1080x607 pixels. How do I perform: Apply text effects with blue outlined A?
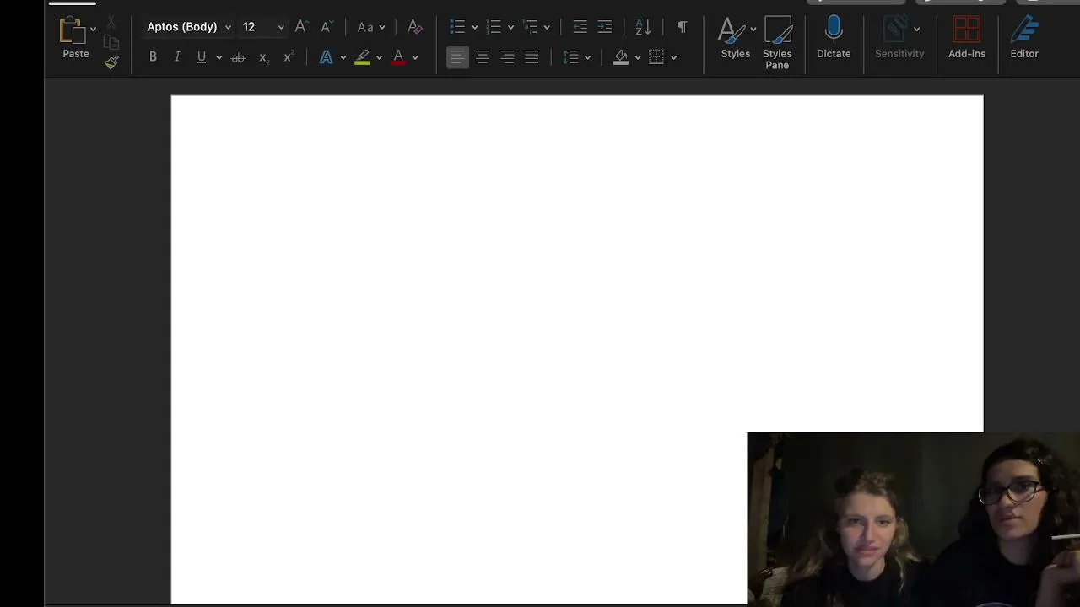(x=326, y=57)
